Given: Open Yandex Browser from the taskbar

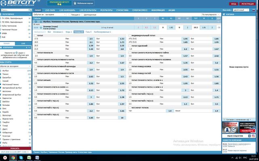Looking at the screenshot, I should click(5, 158).
